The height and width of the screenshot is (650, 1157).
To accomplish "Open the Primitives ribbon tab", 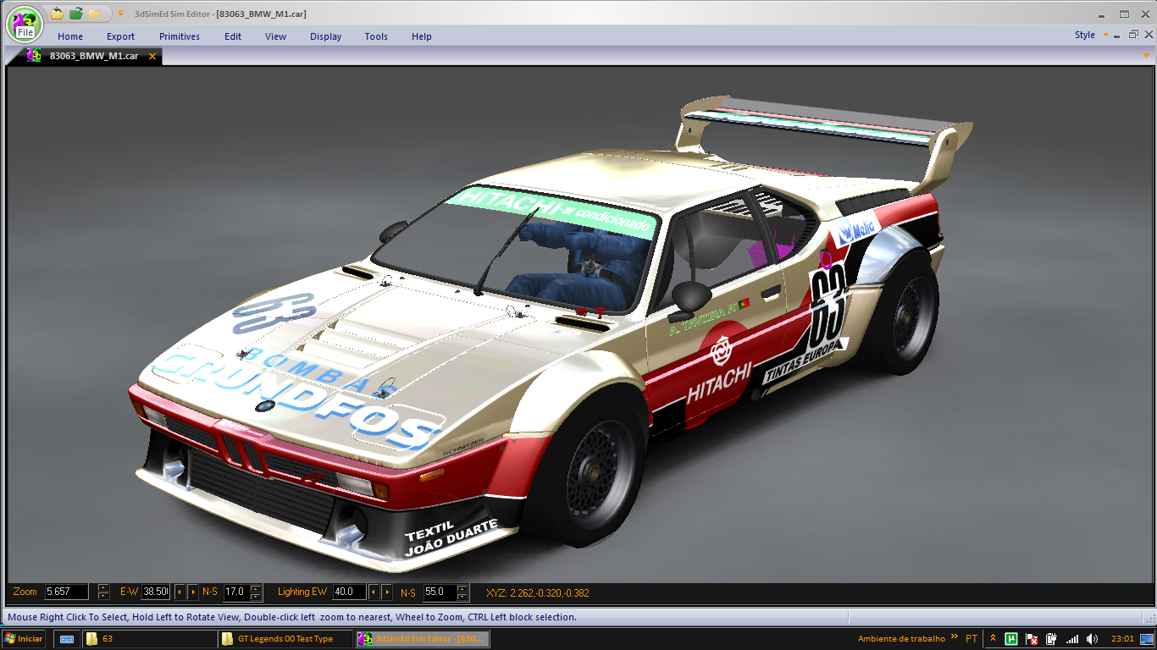I will 180,36.
